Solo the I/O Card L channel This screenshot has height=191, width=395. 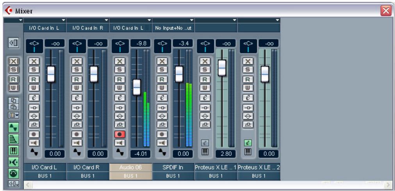pos(34,69)
